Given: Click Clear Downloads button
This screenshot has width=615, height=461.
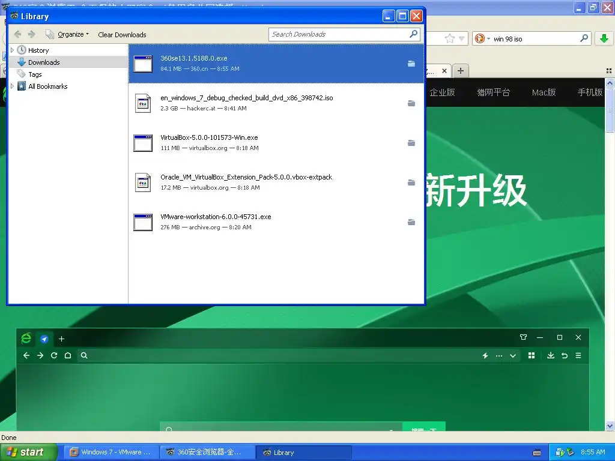Looking at the screenshot, I should coord(122,34).
